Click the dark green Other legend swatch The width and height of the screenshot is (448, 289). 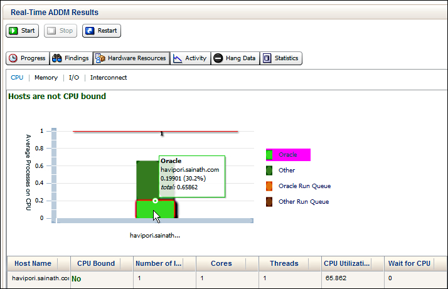coord(269,171)
